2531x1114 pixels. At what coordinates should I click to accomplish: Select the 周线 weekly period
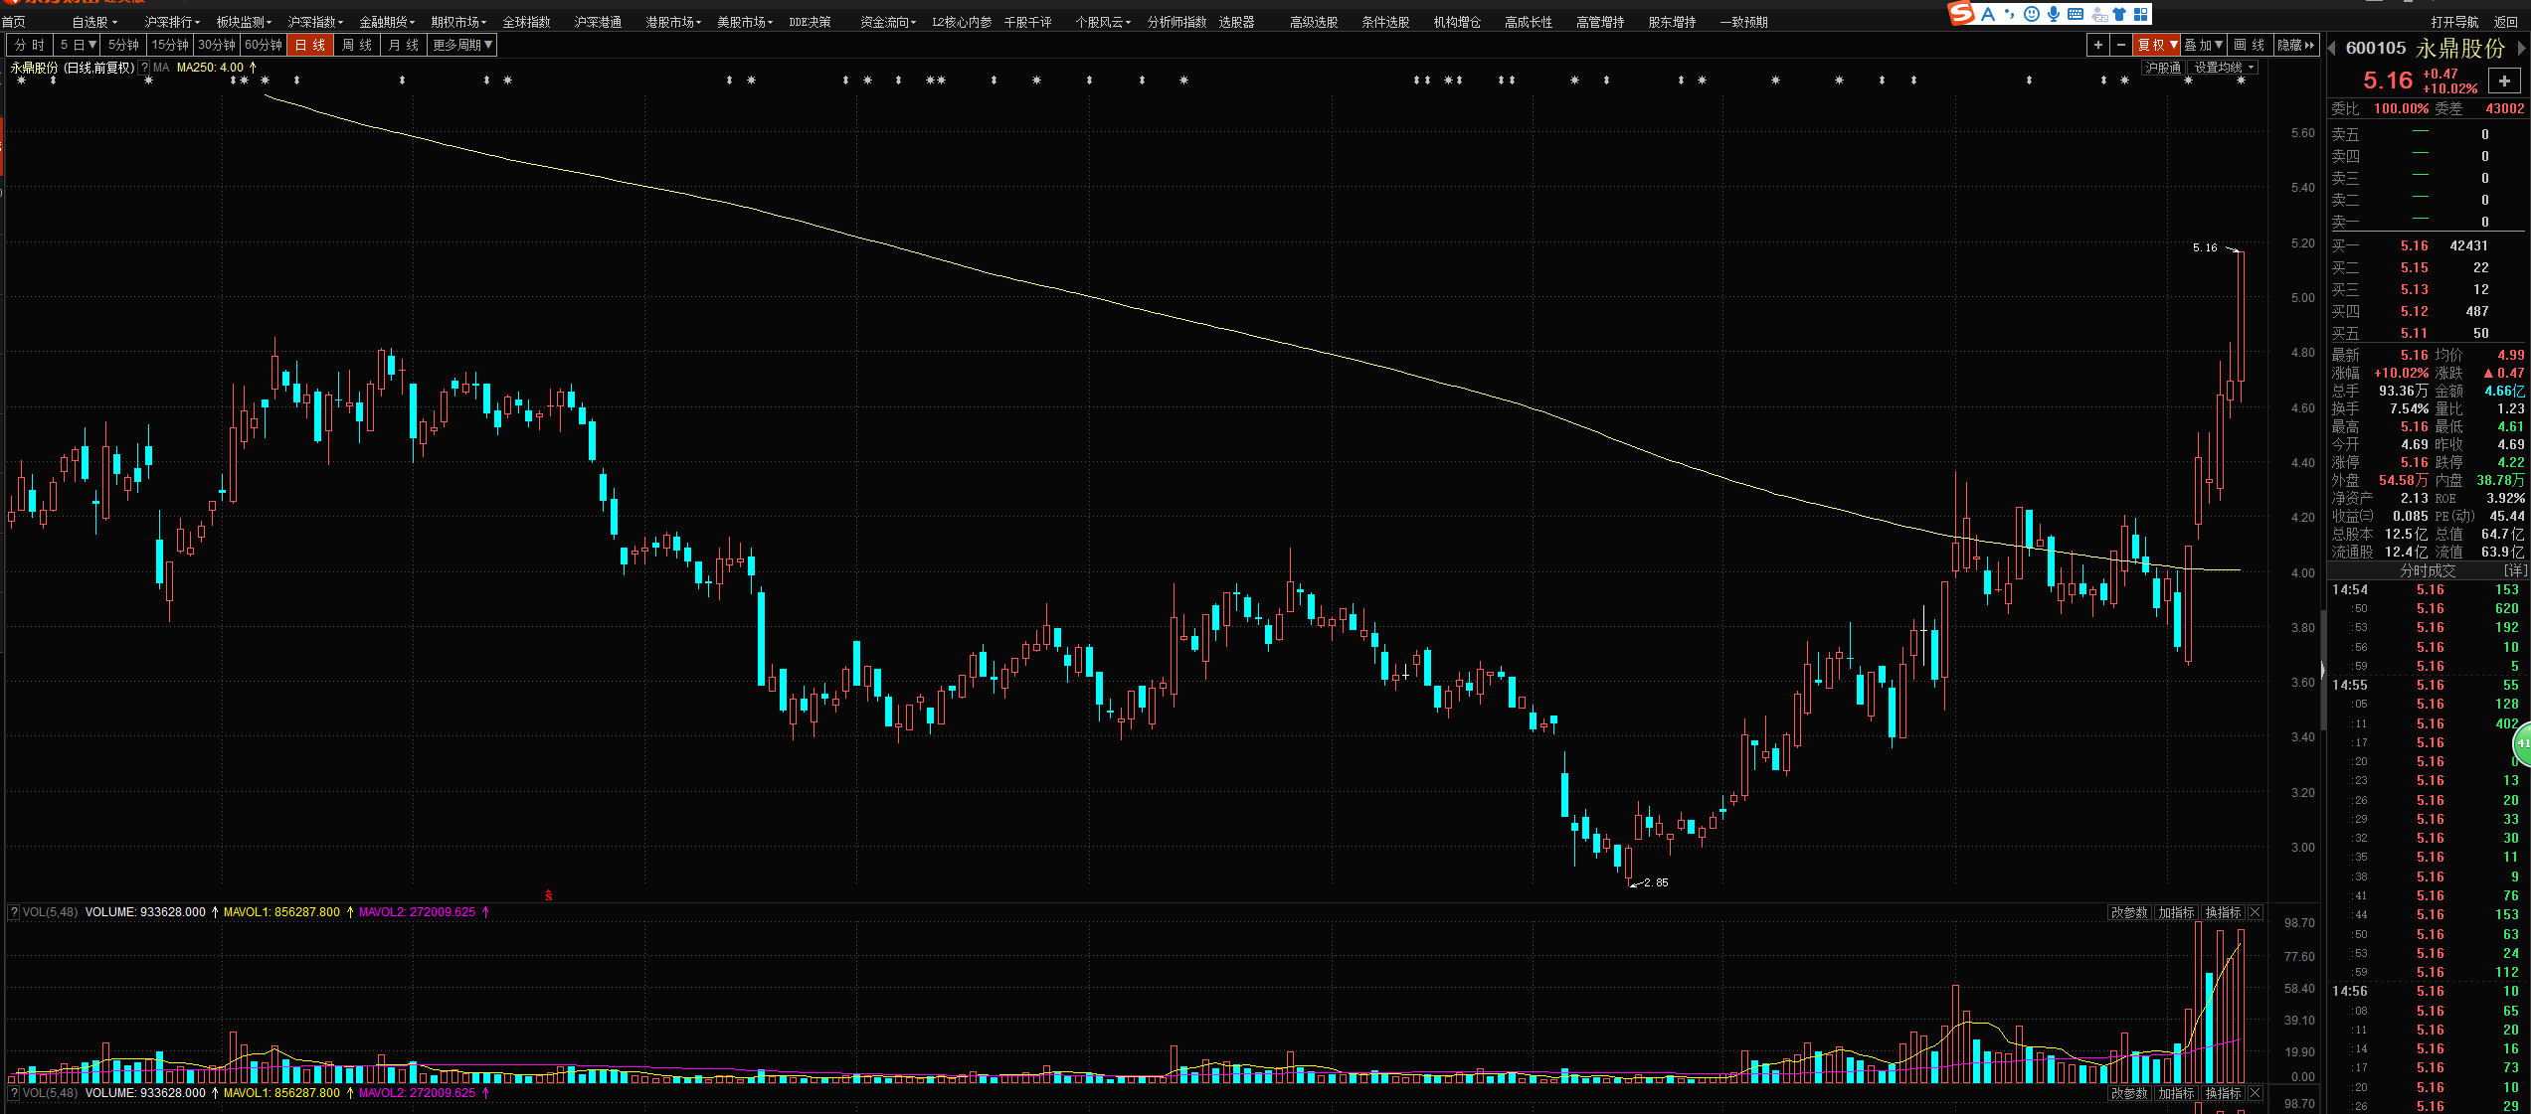tap(357, 45)
